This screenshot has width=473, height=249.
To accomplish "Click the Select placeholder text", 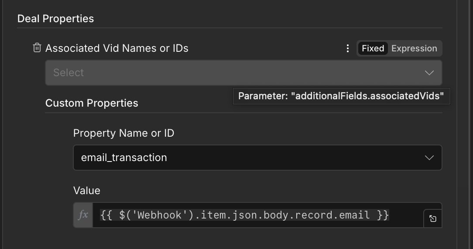I will (x=69, y=73).
